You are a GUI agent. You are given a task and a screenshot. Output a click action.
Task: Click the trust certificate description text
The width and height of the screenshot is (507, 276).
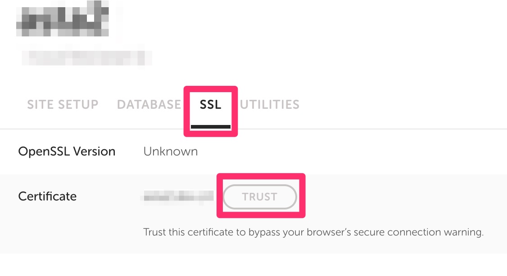313,233
